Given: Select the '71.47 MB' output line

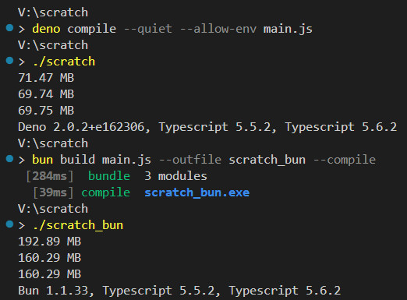Looking at the screenshot, I should (x=46, y=78).
